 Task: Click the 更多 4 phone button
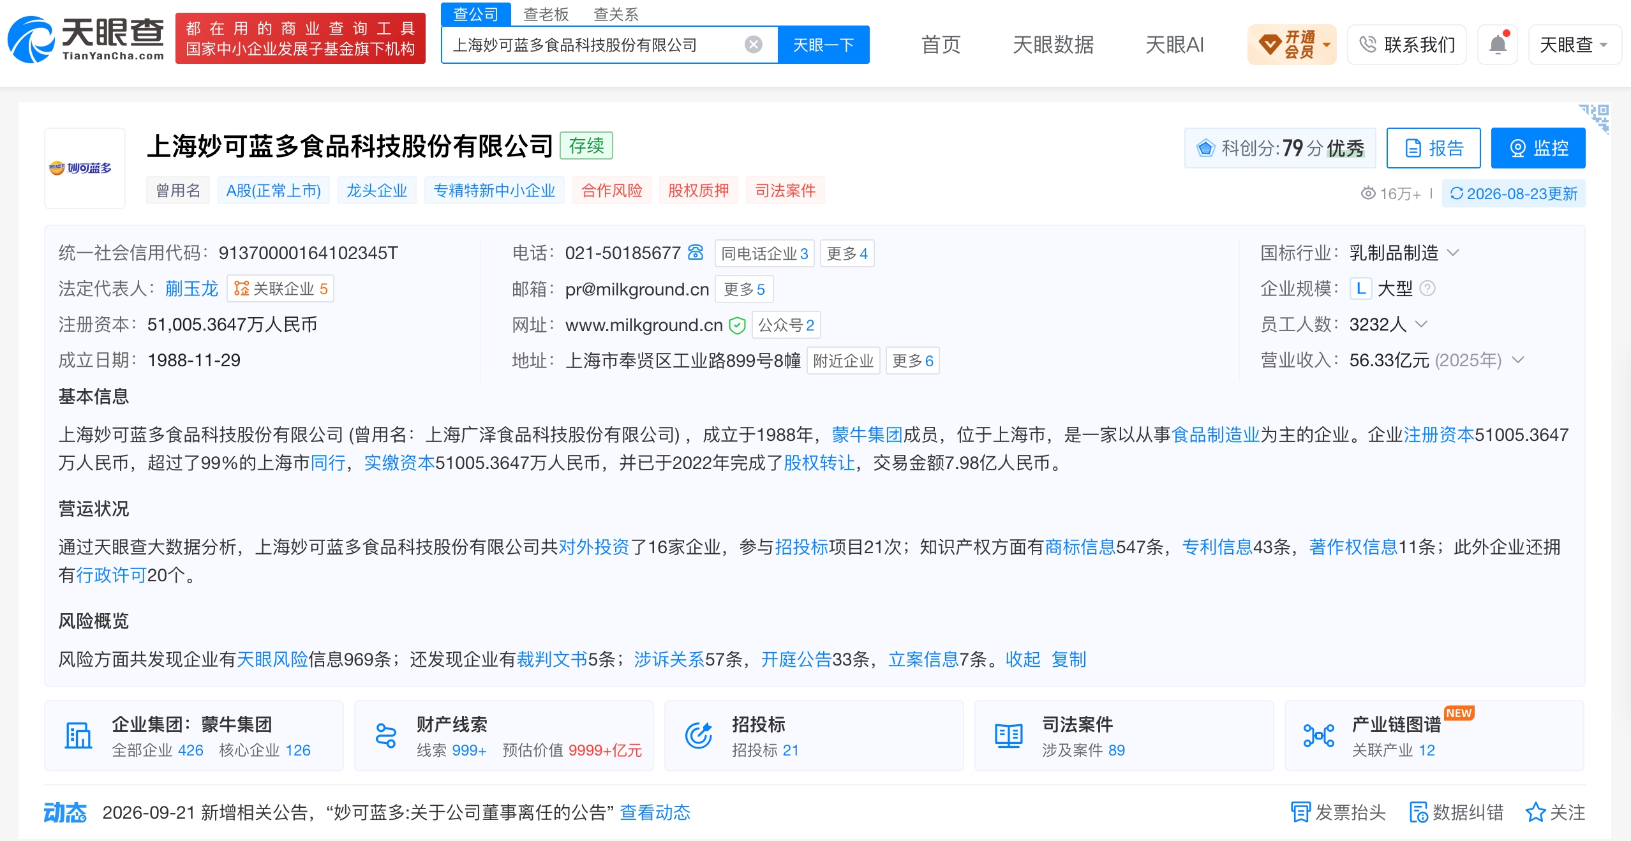point(847,253)
